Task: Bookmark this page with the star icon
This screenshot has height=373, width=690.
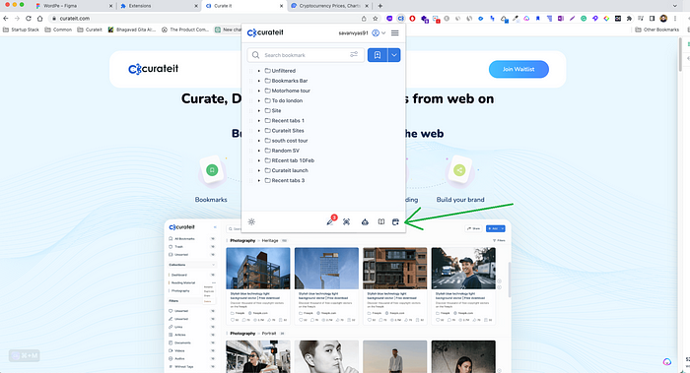Action: coord(376,19)
